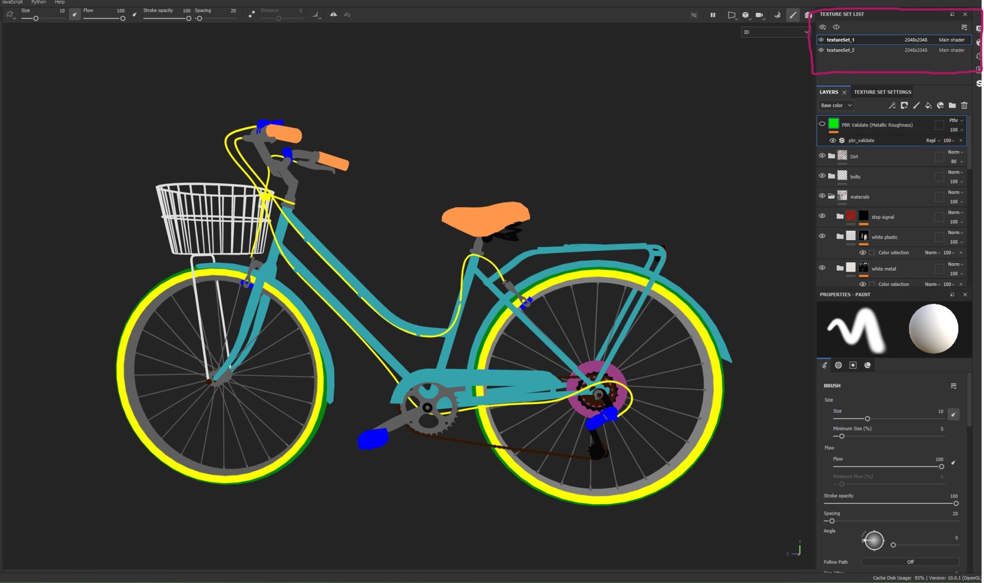
Task: Expand the Norm blend mode dropdown on white plastic
Action: (x=954, y=233)
